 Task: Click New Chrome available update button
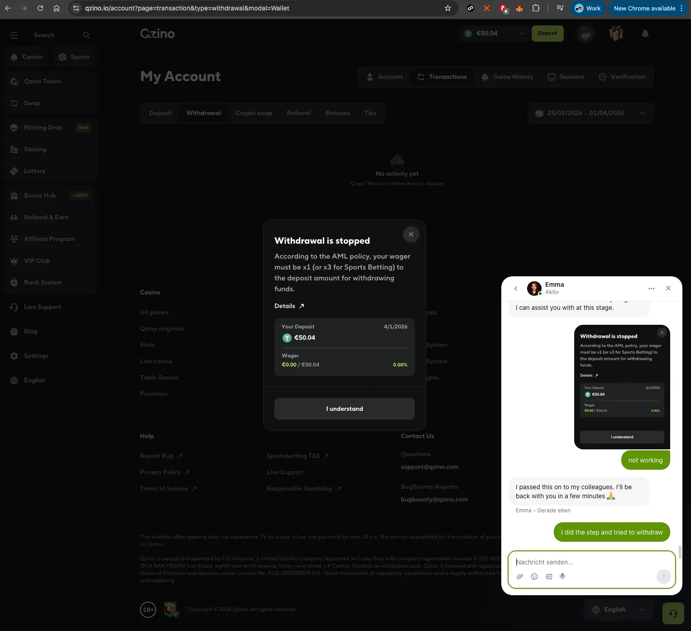tap(648, 8)
